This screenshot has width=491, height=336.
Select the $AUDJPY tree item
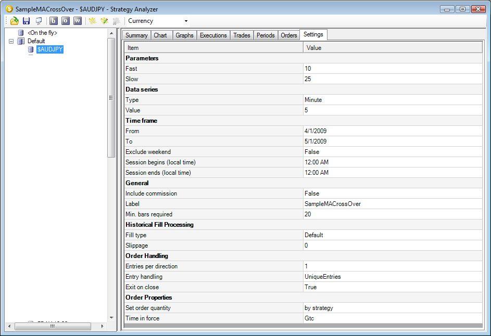point(50,49)
